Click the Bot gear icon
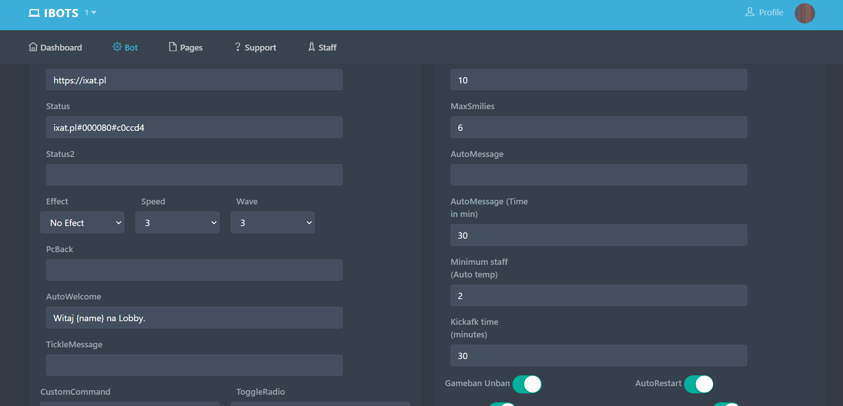843x406 pixels. pos(117,47)
